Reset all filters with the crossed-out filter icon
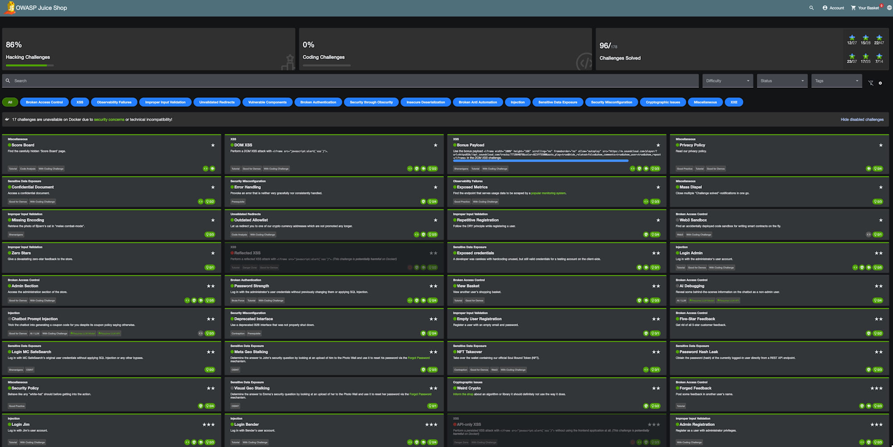This screenshot has width=893, height=447. 871,83
